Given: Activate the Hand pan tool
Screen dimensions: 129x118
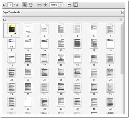Looking at the screenshot, I should coord(31,5).
